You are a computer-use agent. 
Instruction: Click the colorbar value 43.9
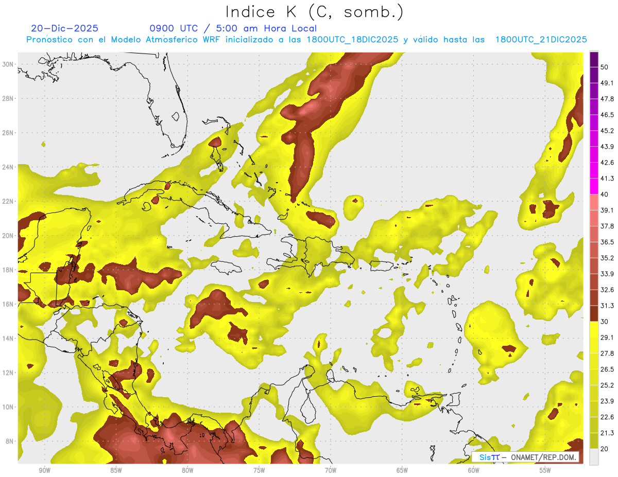click(607, 147)
